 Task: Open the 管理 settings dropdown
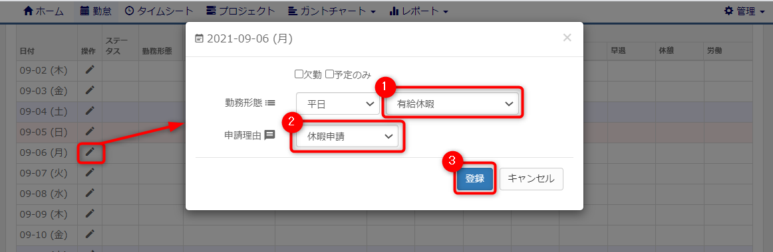point(744,11)
